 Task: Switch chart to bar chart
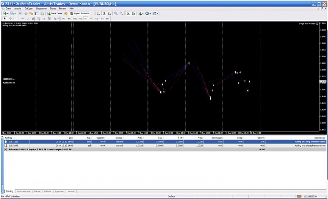(98, 14)
